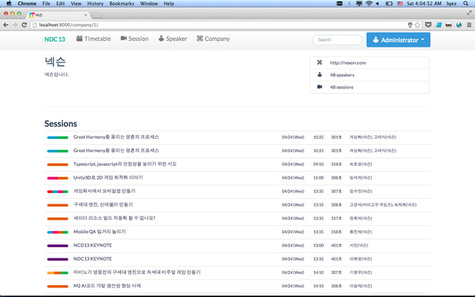Open the Company navigation link

pyautogui.click(x=213, y=39)
